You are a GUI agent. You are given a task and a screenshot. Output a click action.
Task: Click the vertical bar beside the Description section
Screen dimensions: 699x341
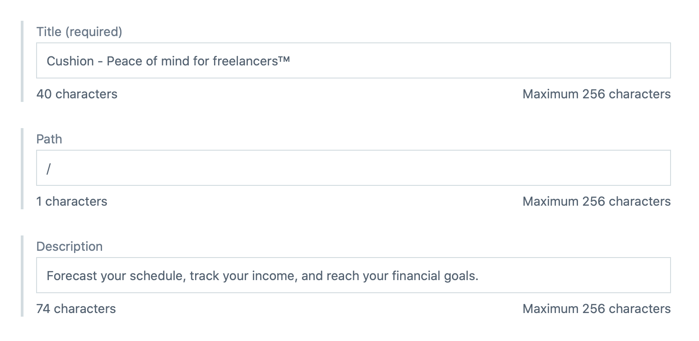pyautogui.click(x=22, y=276)
